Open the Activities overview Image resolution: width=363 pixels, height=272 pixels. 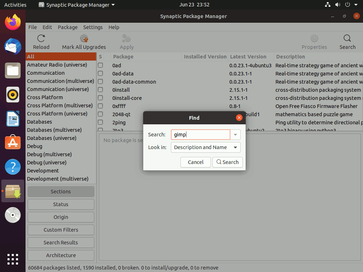click(15, 5)
